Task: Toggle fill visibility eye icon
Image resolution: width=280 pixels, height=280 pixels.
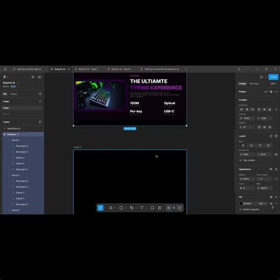Action: 271,204
